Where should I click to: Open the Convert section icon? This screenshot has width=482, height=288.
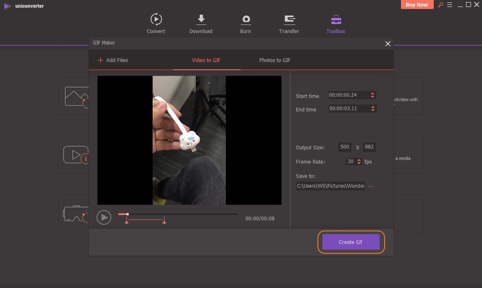(x=156, y=20)
